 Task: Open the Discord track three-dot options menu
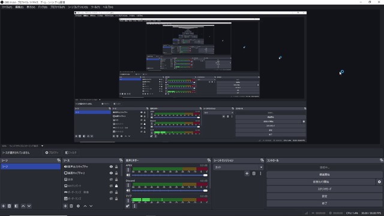point(128,185)
